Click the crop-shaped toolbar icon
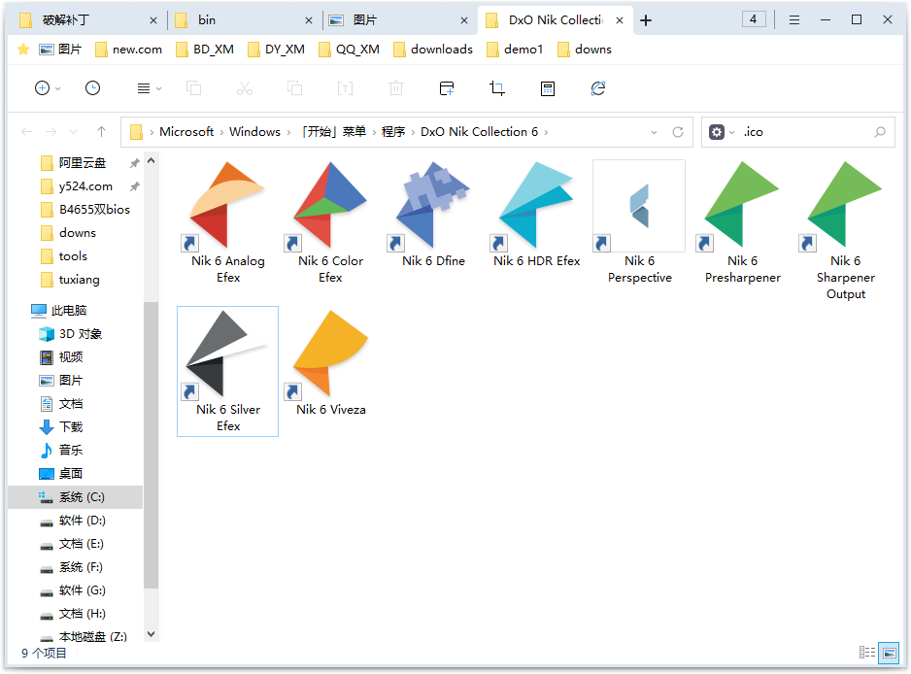The image size is (911, 674). pos(496,88)
